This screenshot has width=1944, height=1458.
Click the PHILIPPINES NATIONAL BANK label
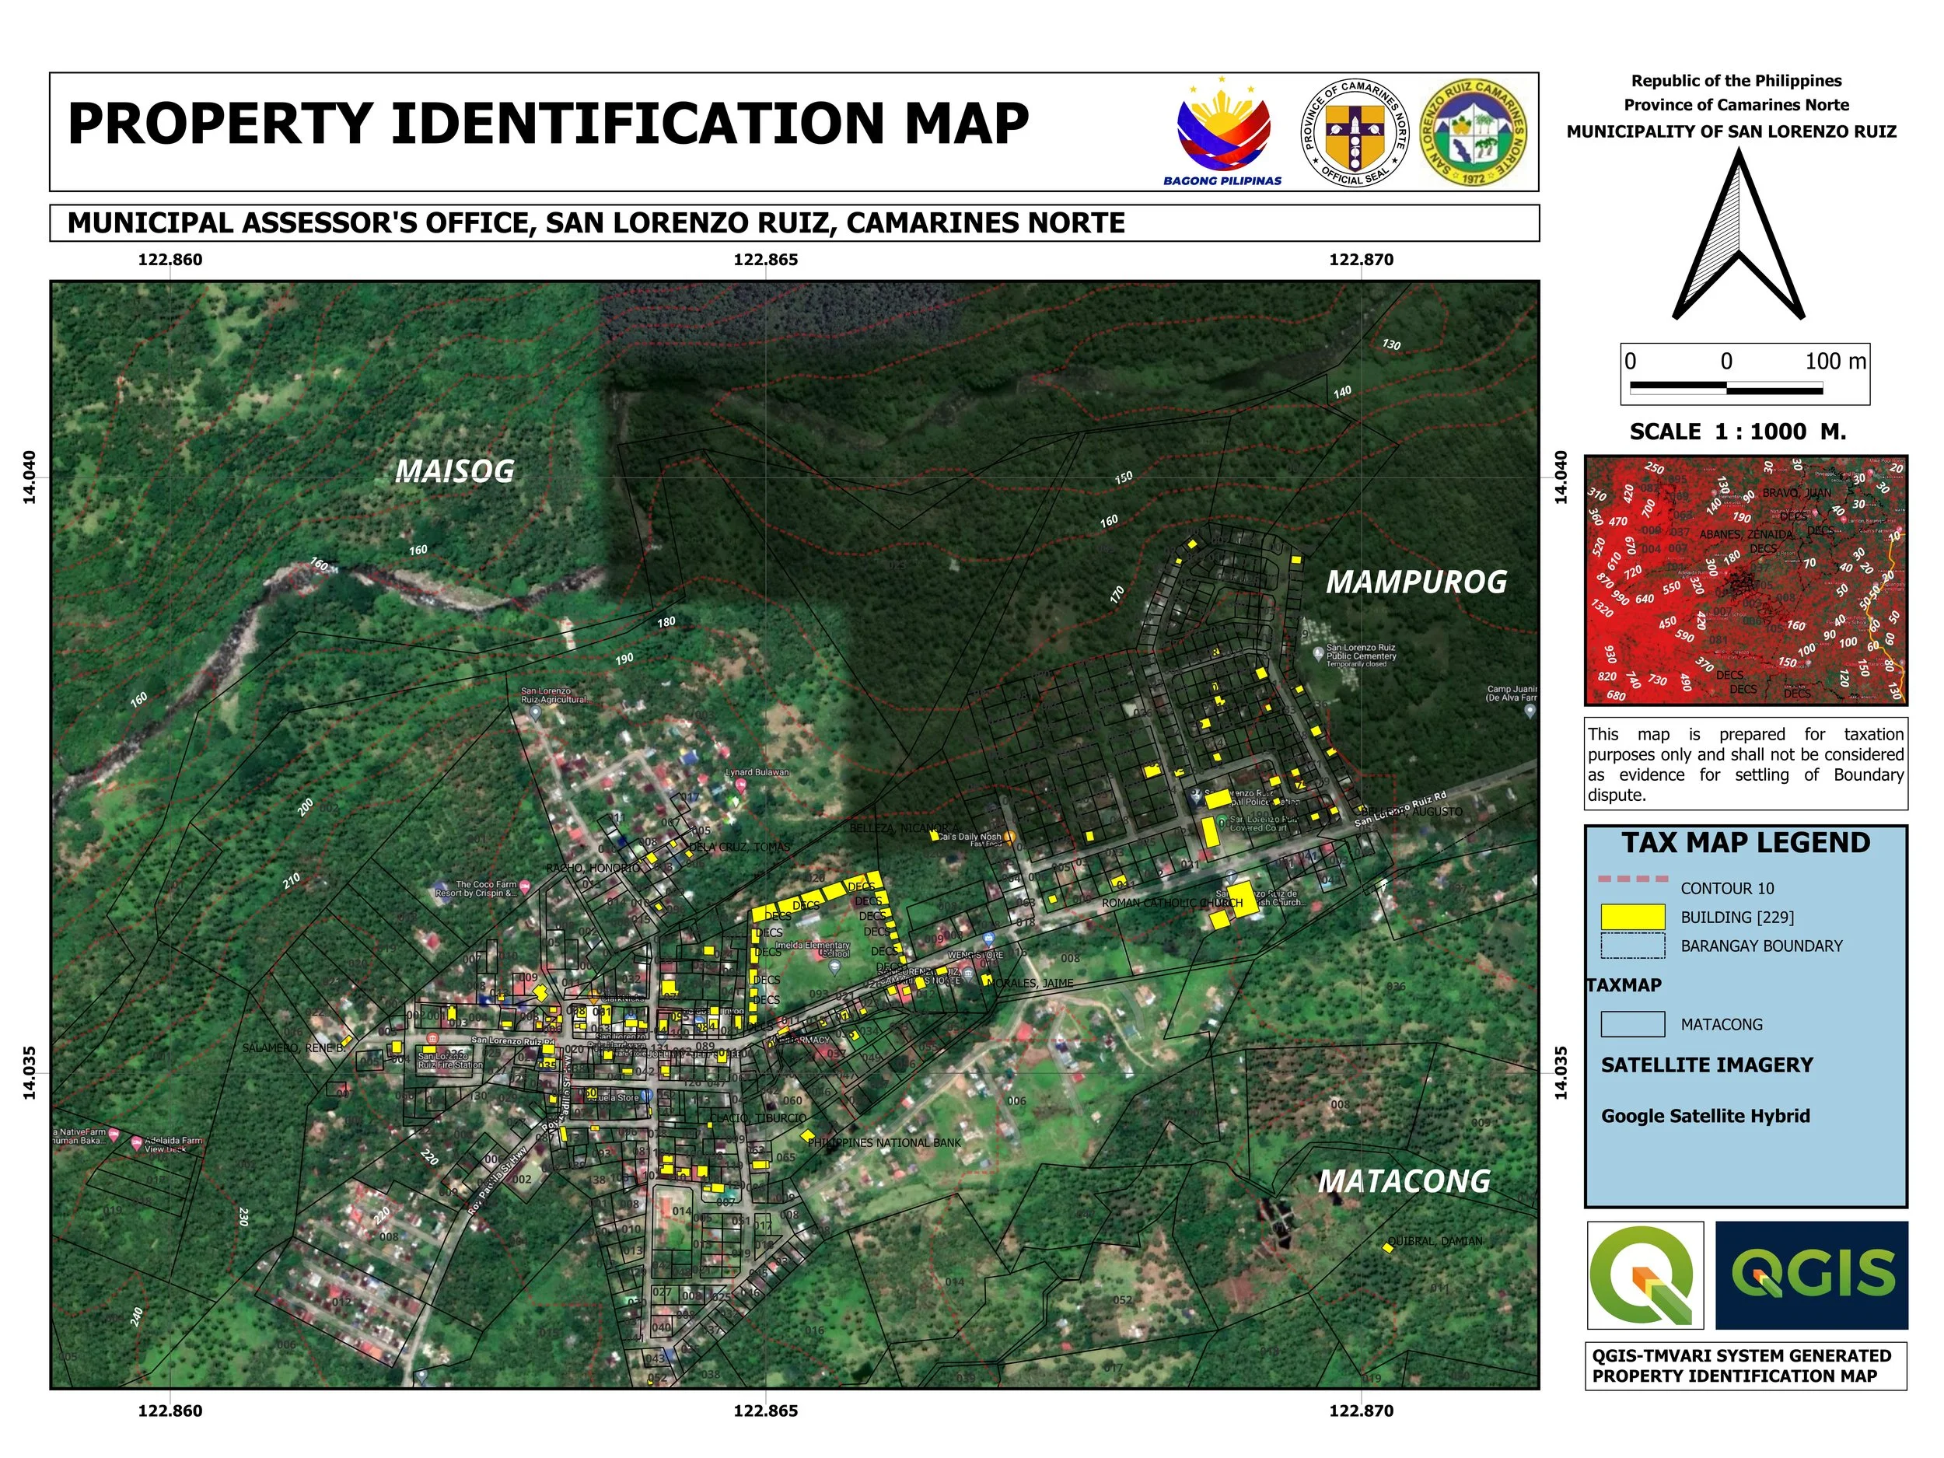tap(884, 1142)
